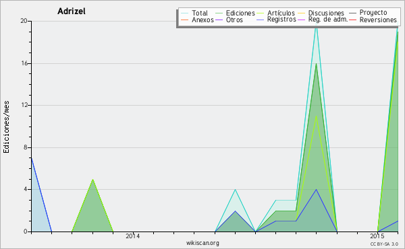Viewport: 405px width, 249px height.
Task: Click the 20 y-axis tick label
Action: point(24,21)
